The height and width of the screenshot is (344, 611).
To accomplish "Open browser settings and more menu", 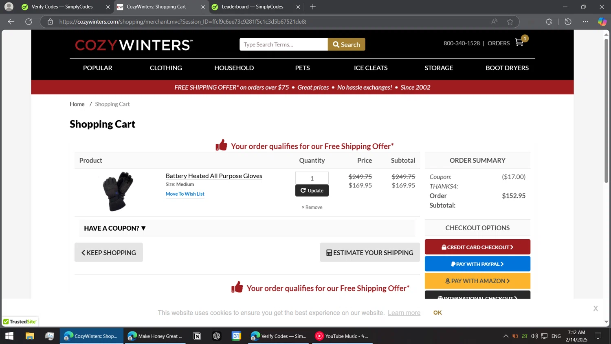I will click(585, 22).
